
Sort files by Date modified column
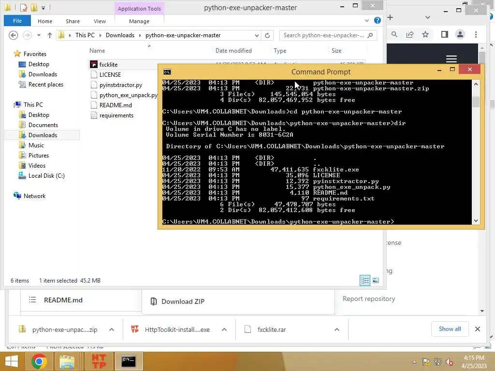[x=233, y=50]
